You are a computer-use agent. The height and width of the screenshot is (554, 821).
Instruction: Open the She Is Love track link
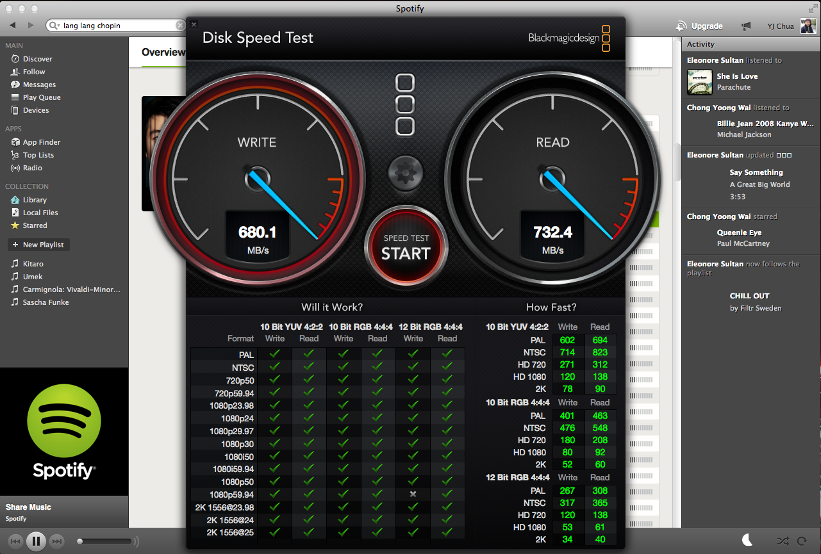(x=737, y=76)
